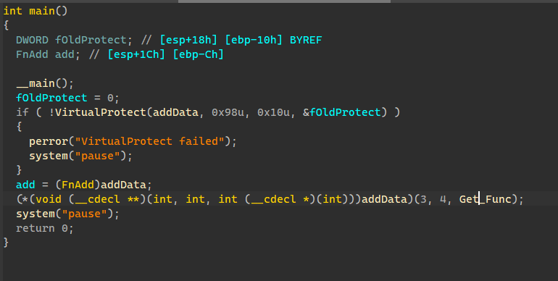
Task: Select the last system("pause") call
Action: pos(67,214)
